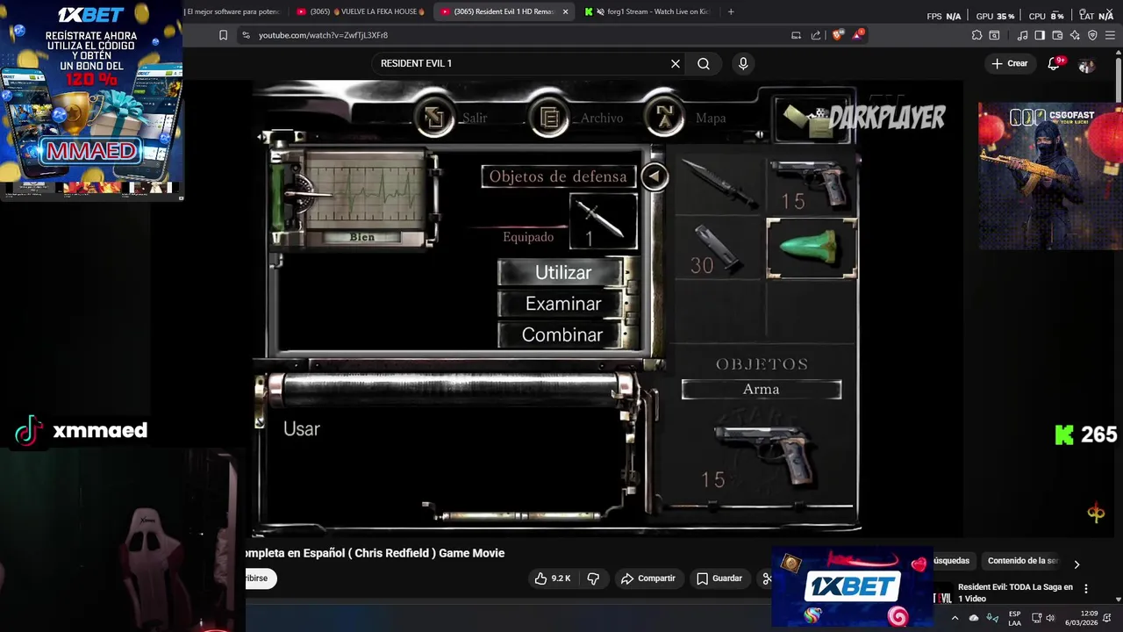
Task: Select the green jade item slot
Action: click(812, 248)
